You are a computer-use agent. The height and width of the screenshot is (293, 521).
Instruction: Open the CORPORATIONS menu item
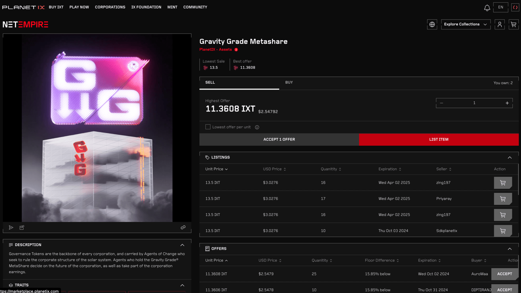pyautogui.click(x=110, y=7)
